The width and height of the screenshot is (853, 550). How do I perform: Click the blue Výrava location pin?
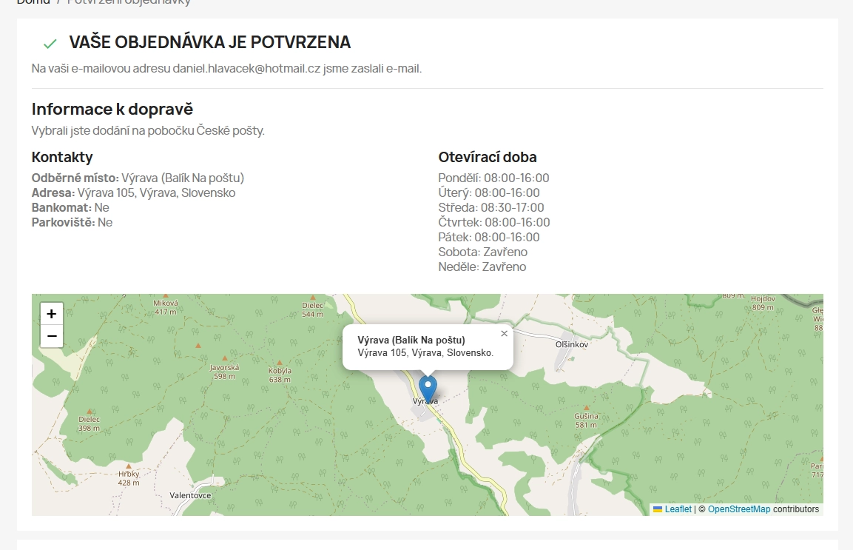[428, 388]
